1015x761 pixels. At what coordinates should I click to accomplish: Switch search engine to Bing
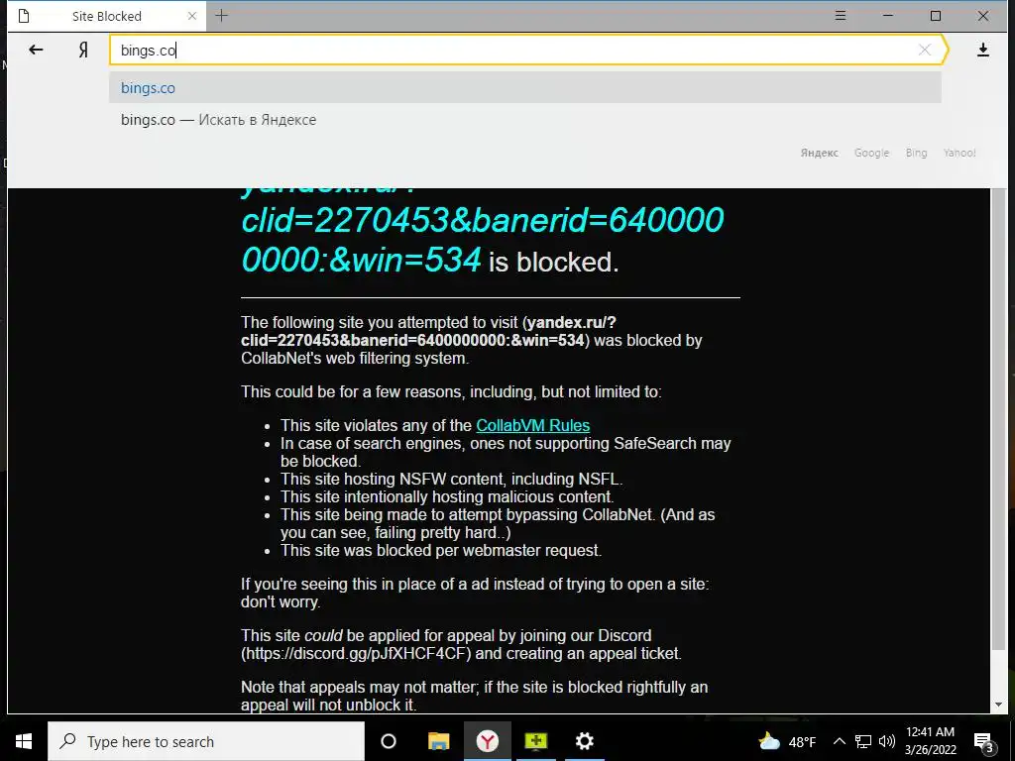(x=916, y=153)
